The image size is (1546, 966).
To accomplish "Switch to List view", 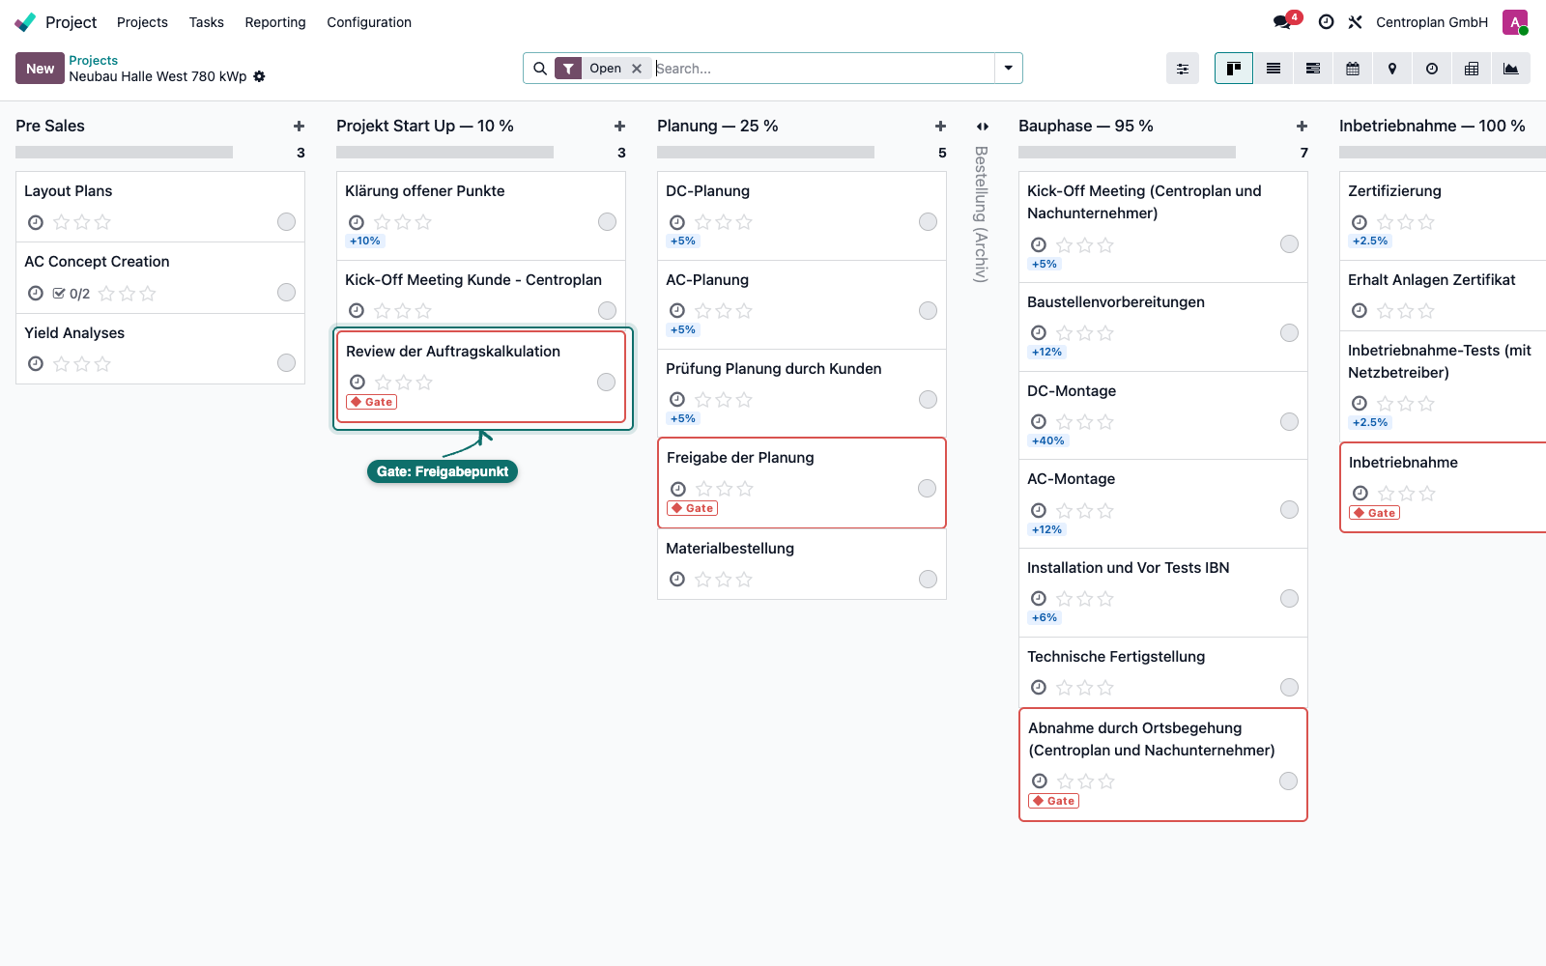I will pyautogui.click(x=1274, y=69).
